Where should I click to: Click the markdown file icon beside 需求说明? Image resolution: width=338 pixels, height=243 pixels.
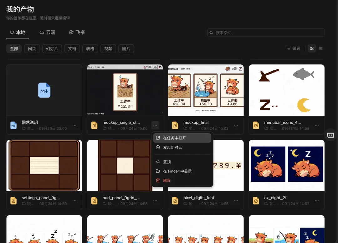[13, 125]
